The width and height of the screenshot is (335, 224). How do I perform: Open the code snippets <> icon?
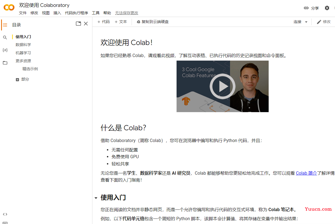(x=5, y=214)
